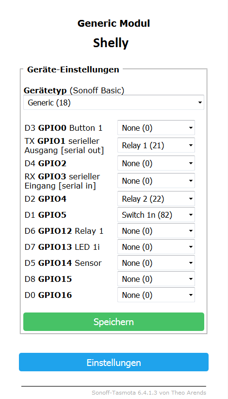Open the D6 GPIO12 Relay 1 dropdown
228x399 pixels.
(156, 231)
